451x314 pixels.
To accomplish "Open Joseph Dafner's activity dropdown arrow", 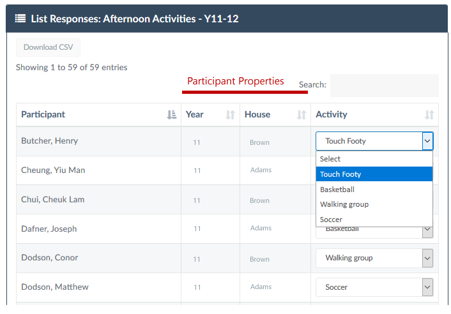I will tap(427, 230).
